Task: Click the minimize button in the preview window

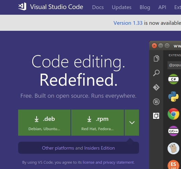Action: pyautogui.click(x=161, y=46)
